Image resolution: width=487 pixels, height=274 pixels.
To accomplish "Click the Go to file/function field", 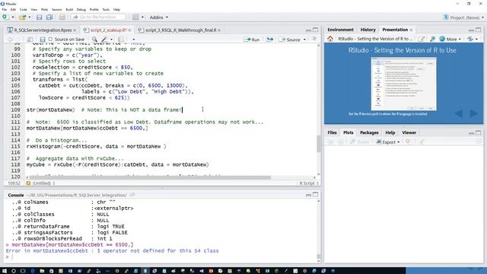I will (98, 18).
